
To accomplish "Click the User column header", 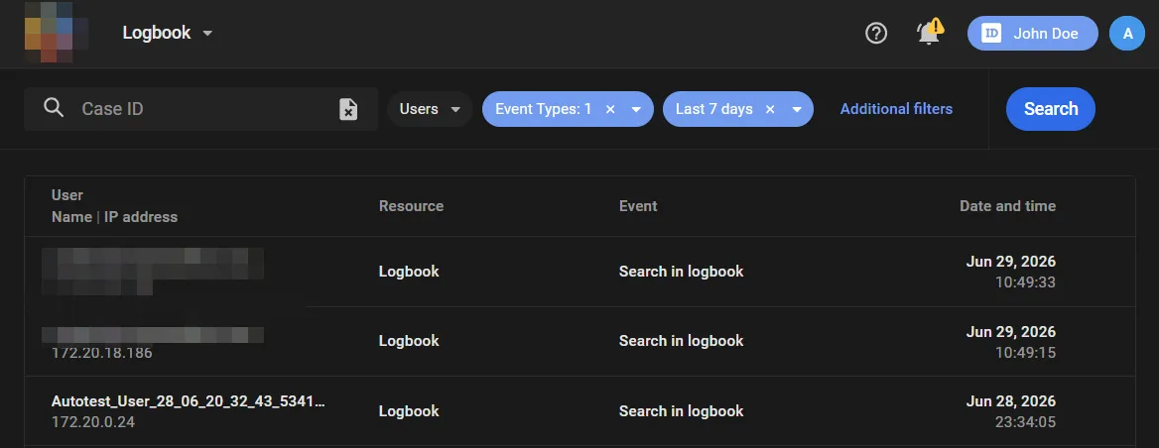I will pos(67,195).
